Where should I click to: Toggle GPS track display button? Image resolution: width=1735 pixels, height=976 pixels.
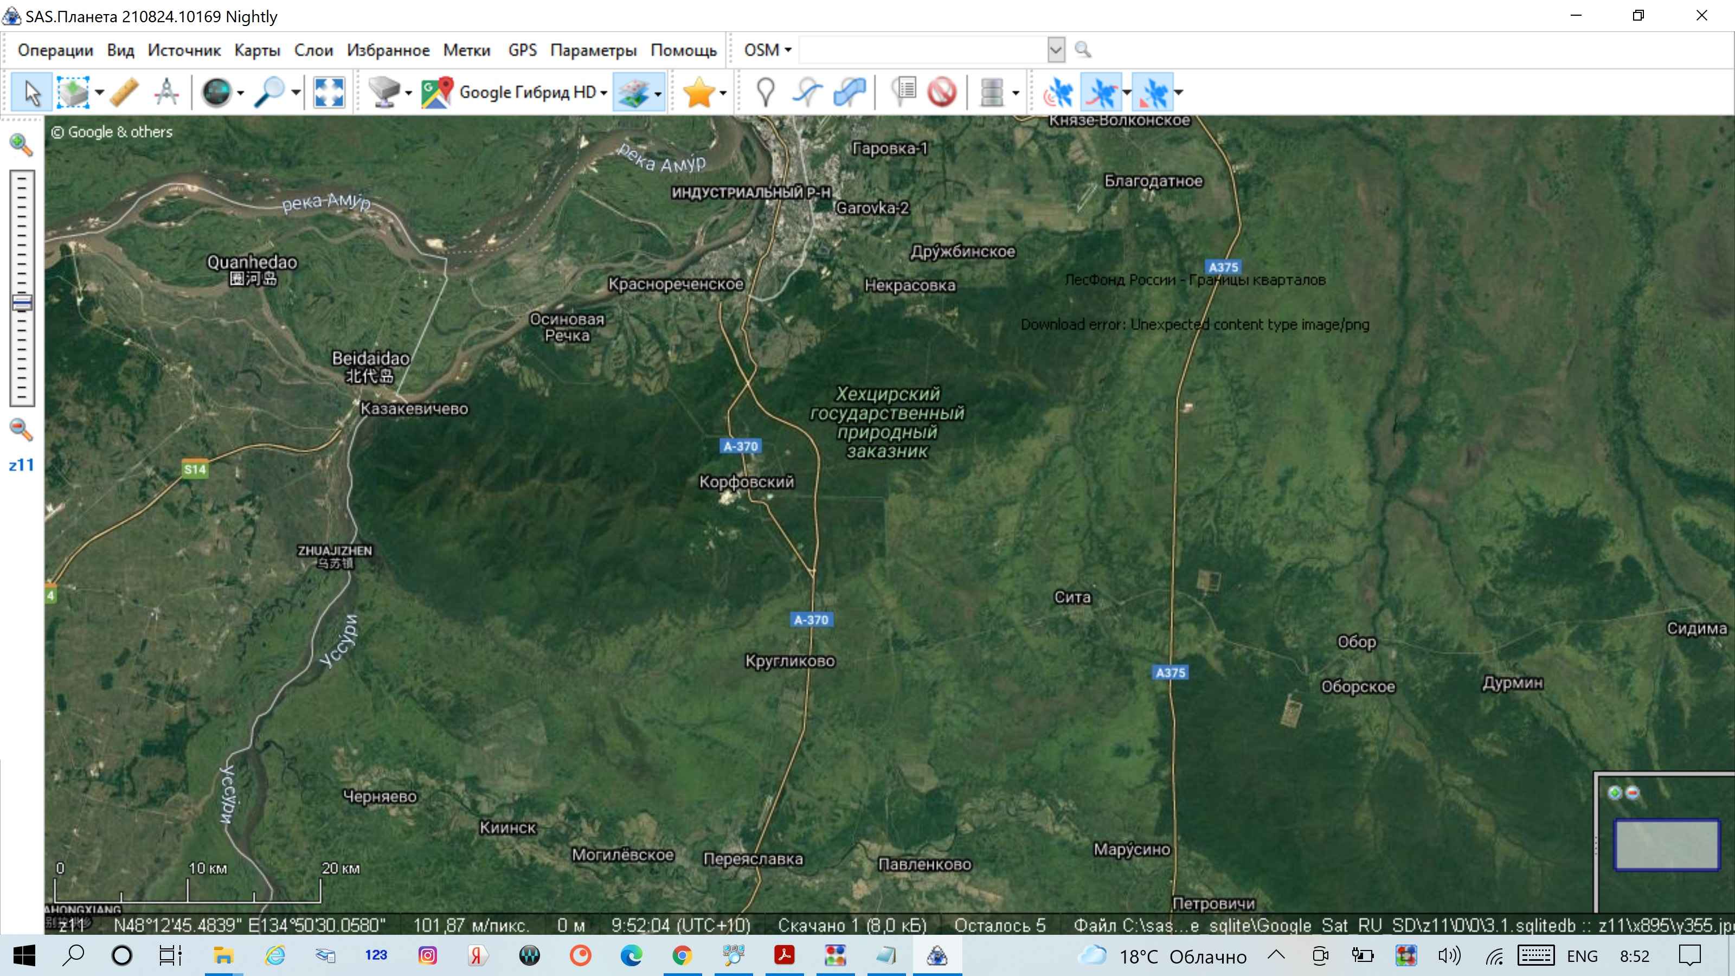point(1102,92)
